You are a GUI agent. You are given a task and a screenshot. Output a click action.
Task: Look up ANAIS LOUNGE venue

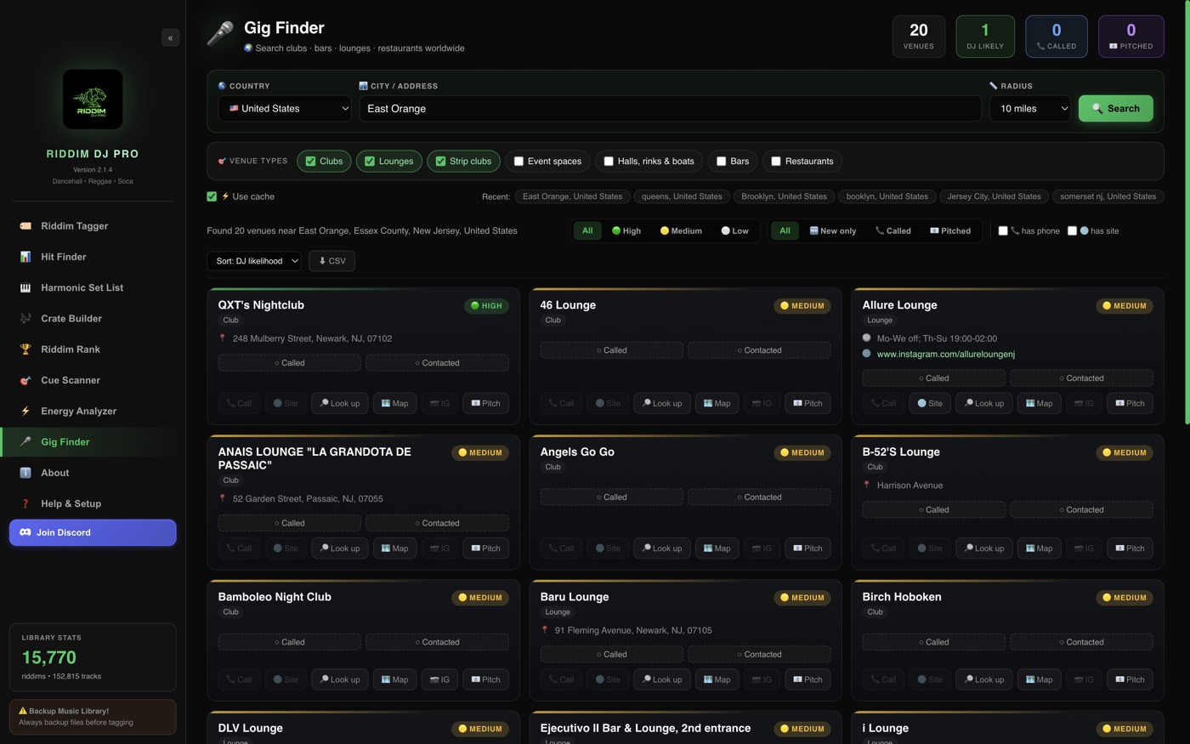tap(340, 548)
